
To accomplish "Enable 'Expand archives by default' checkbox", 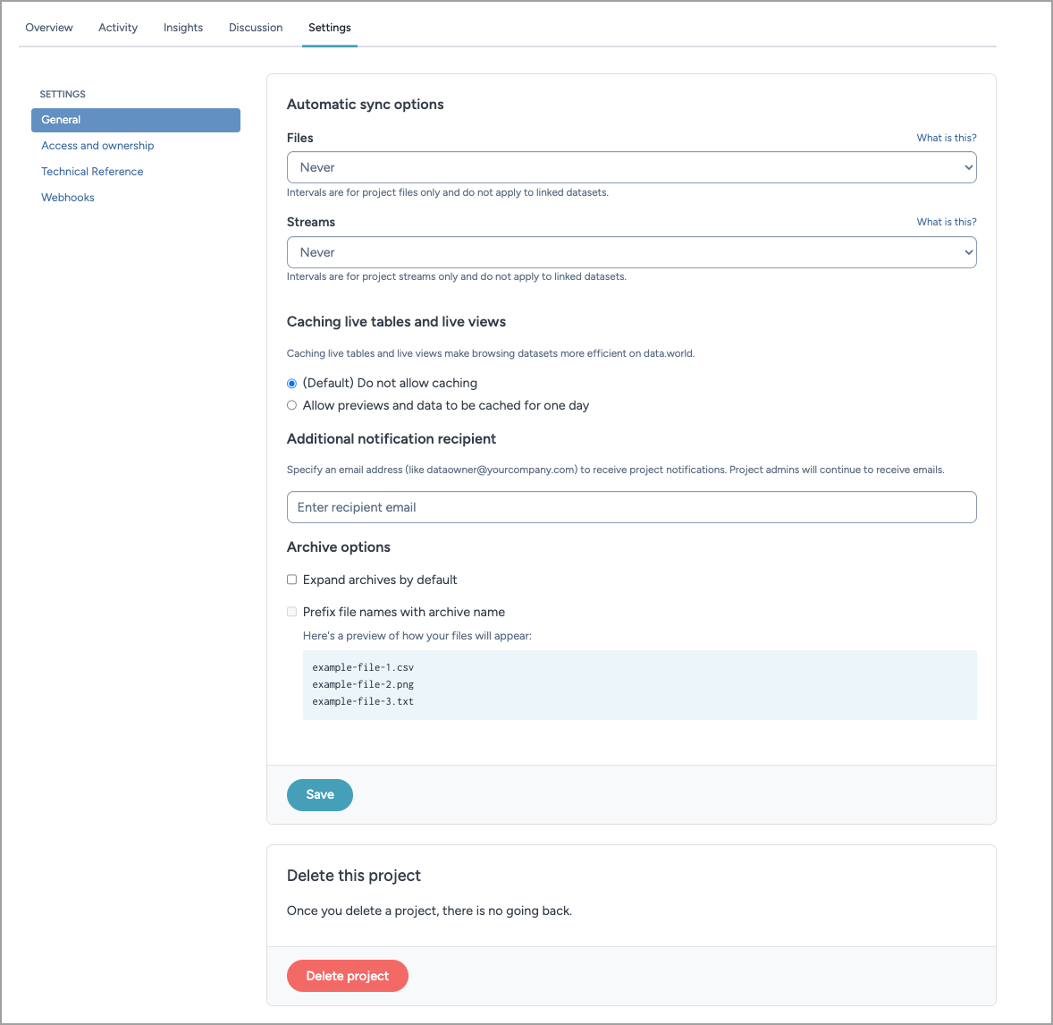I will pos(291,580).
